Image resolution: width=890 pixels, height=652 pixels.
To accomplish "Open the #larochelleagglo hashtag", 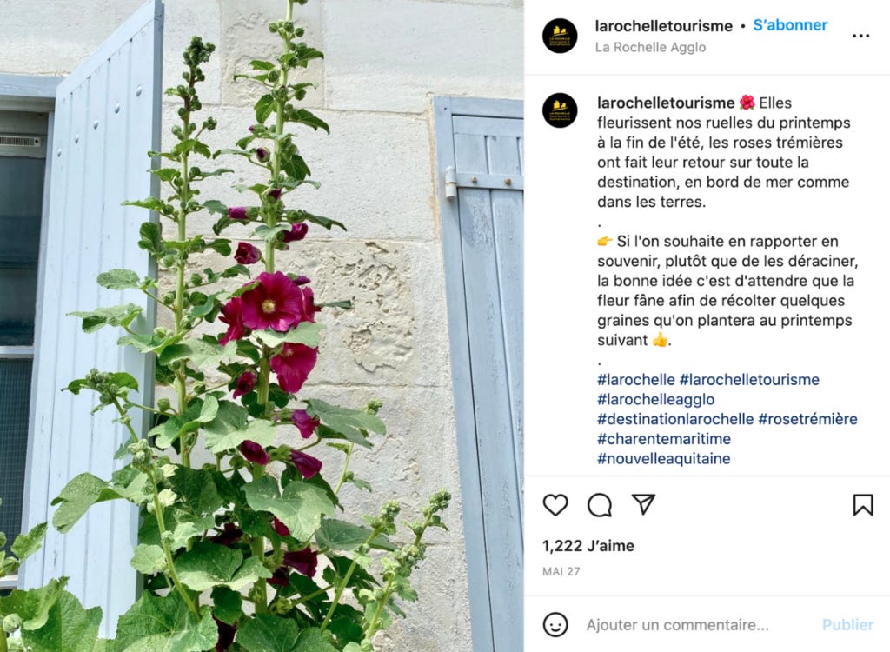I will (x=655, y=399).
